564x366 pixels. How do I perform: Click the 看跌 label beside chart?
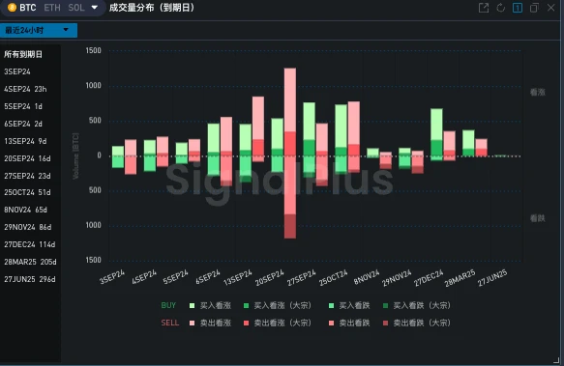coord(537,218)
